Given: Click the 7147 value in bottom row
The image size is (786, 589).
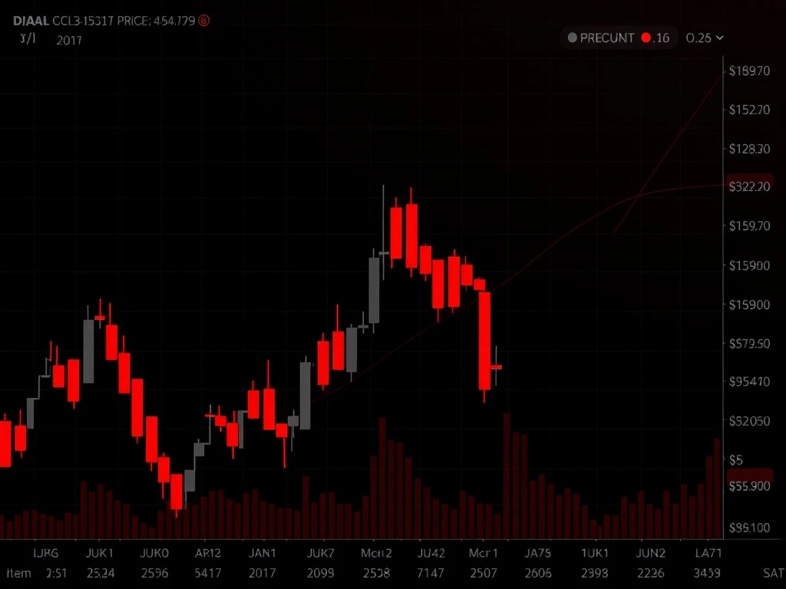Looking at the screenshot, I should [431, 573].
